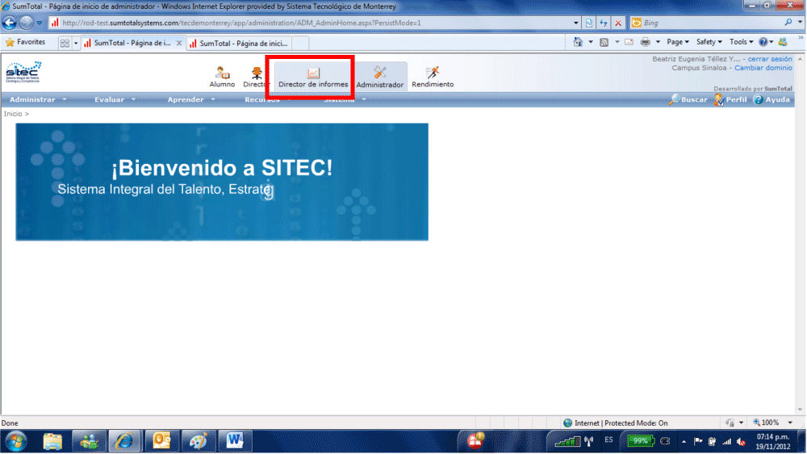Expand the Sistema menu

point(345,99)
